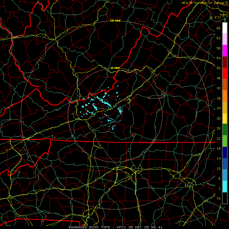Click the '30' scale label
This screenshot has height=229, width=229.
219,118
